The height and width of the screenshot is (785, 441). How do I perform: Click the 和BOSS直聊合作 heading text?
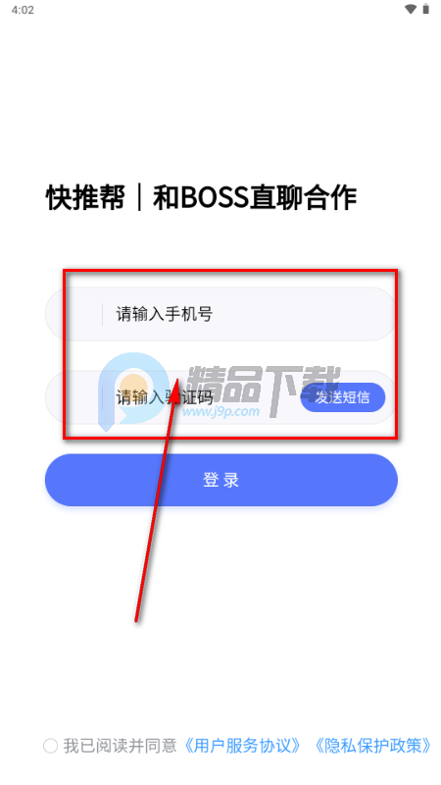[x=255, y=198]
